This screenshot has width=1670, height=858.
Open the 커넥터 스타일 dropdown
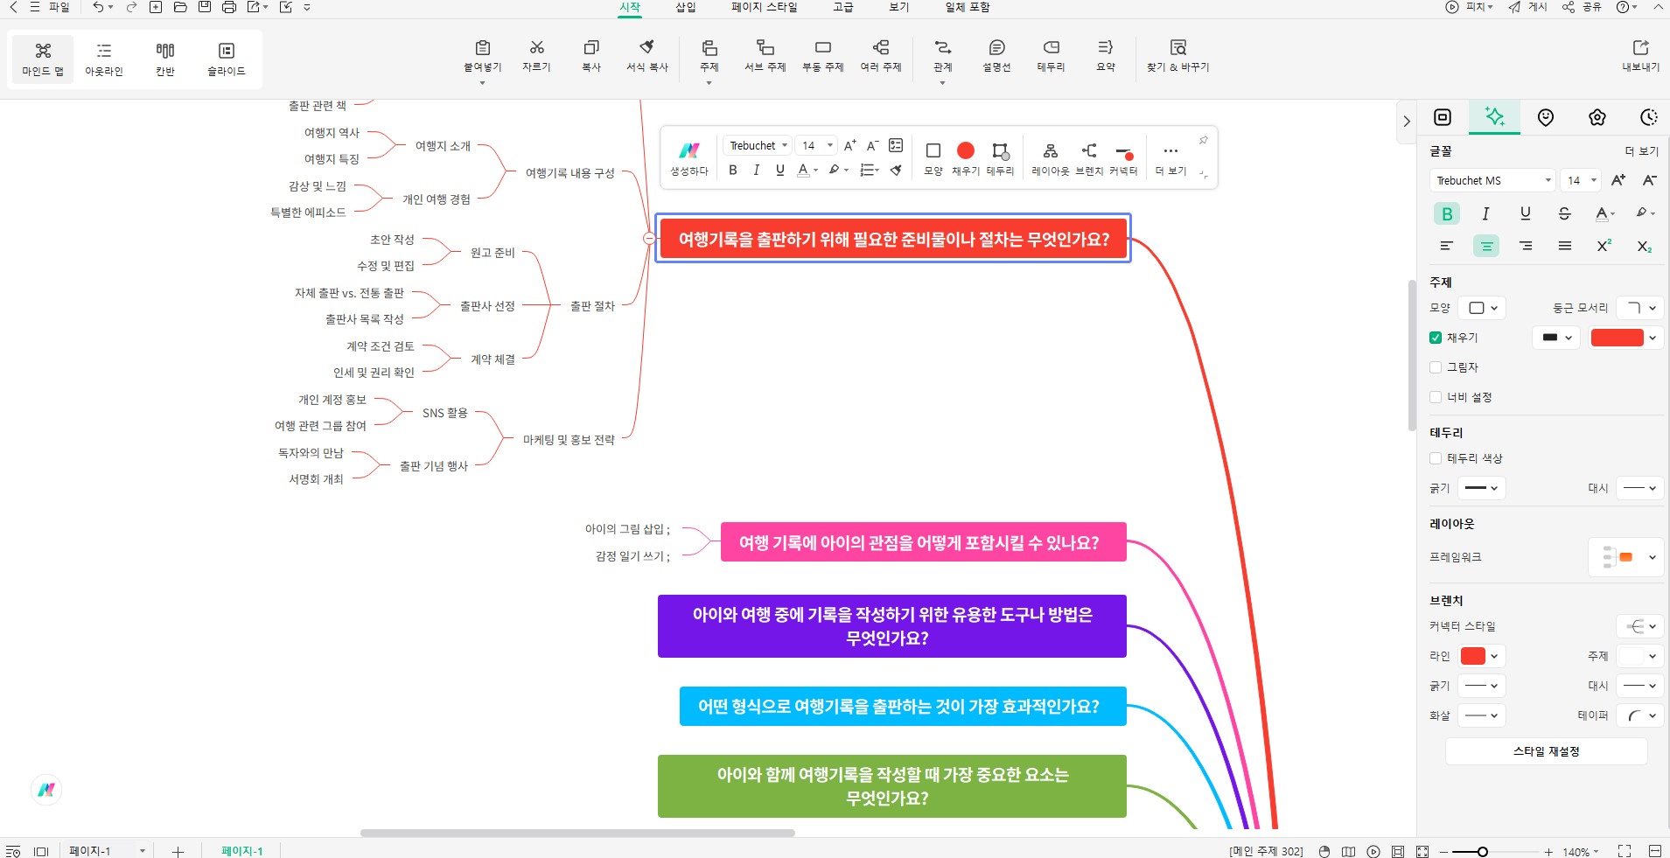coord(1639,626)
